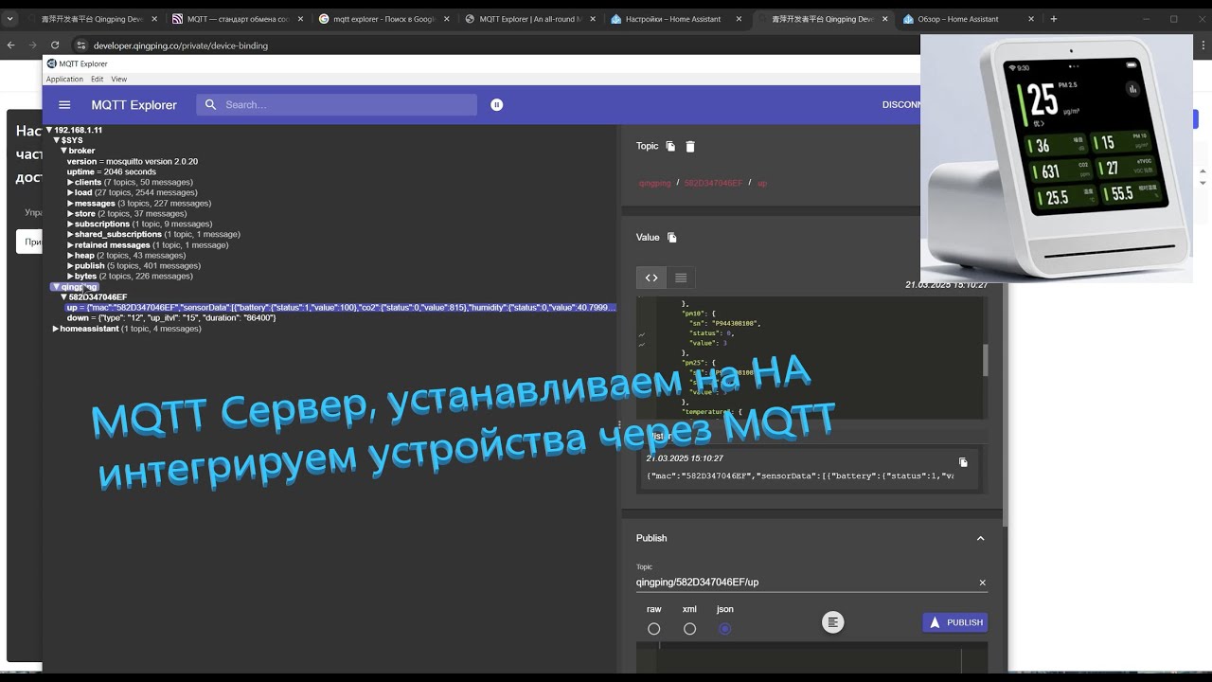Show chart for pm10 value line

(641, 344)
